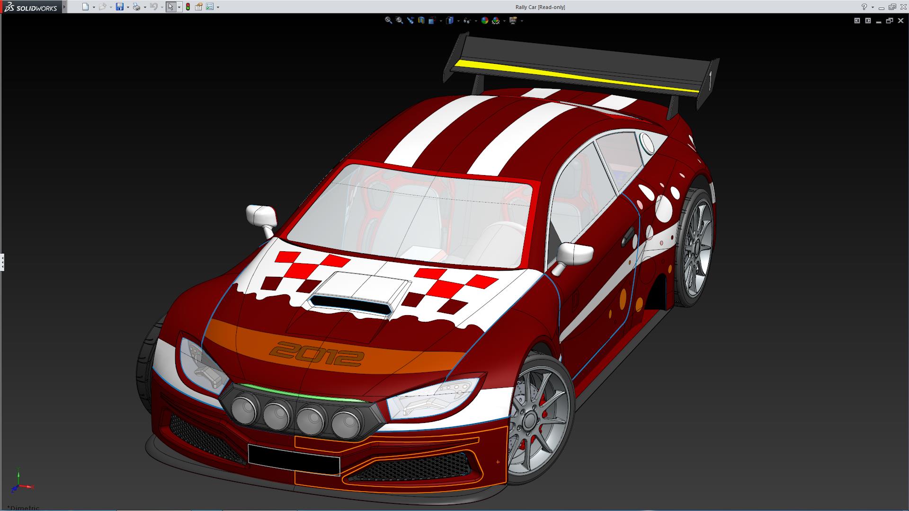Open the Hide/Show Items dropdown
This screenshot has height=511, width=909.
tap(475, 21)
